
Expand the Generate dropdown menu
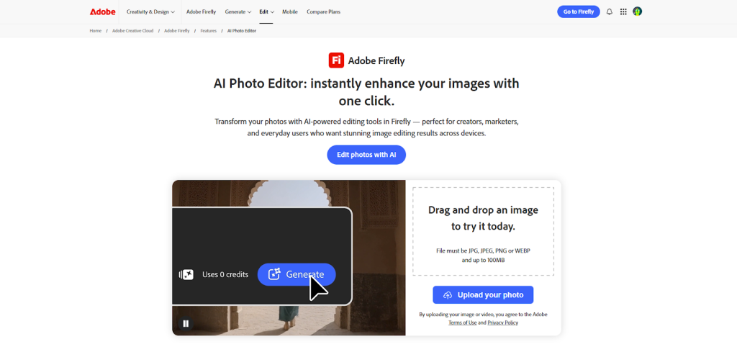(238, 12)
